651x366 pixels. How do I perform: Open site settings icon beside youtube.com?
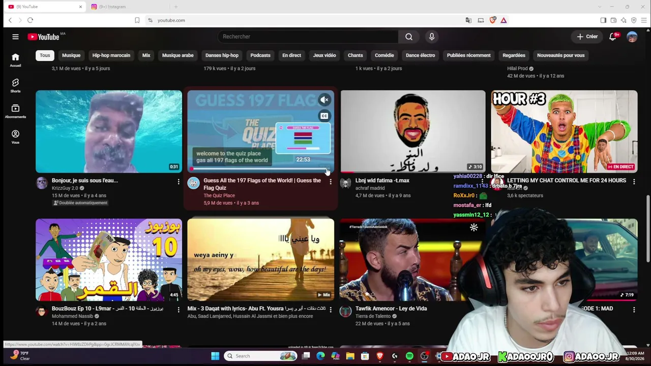(x=150, y=20)
